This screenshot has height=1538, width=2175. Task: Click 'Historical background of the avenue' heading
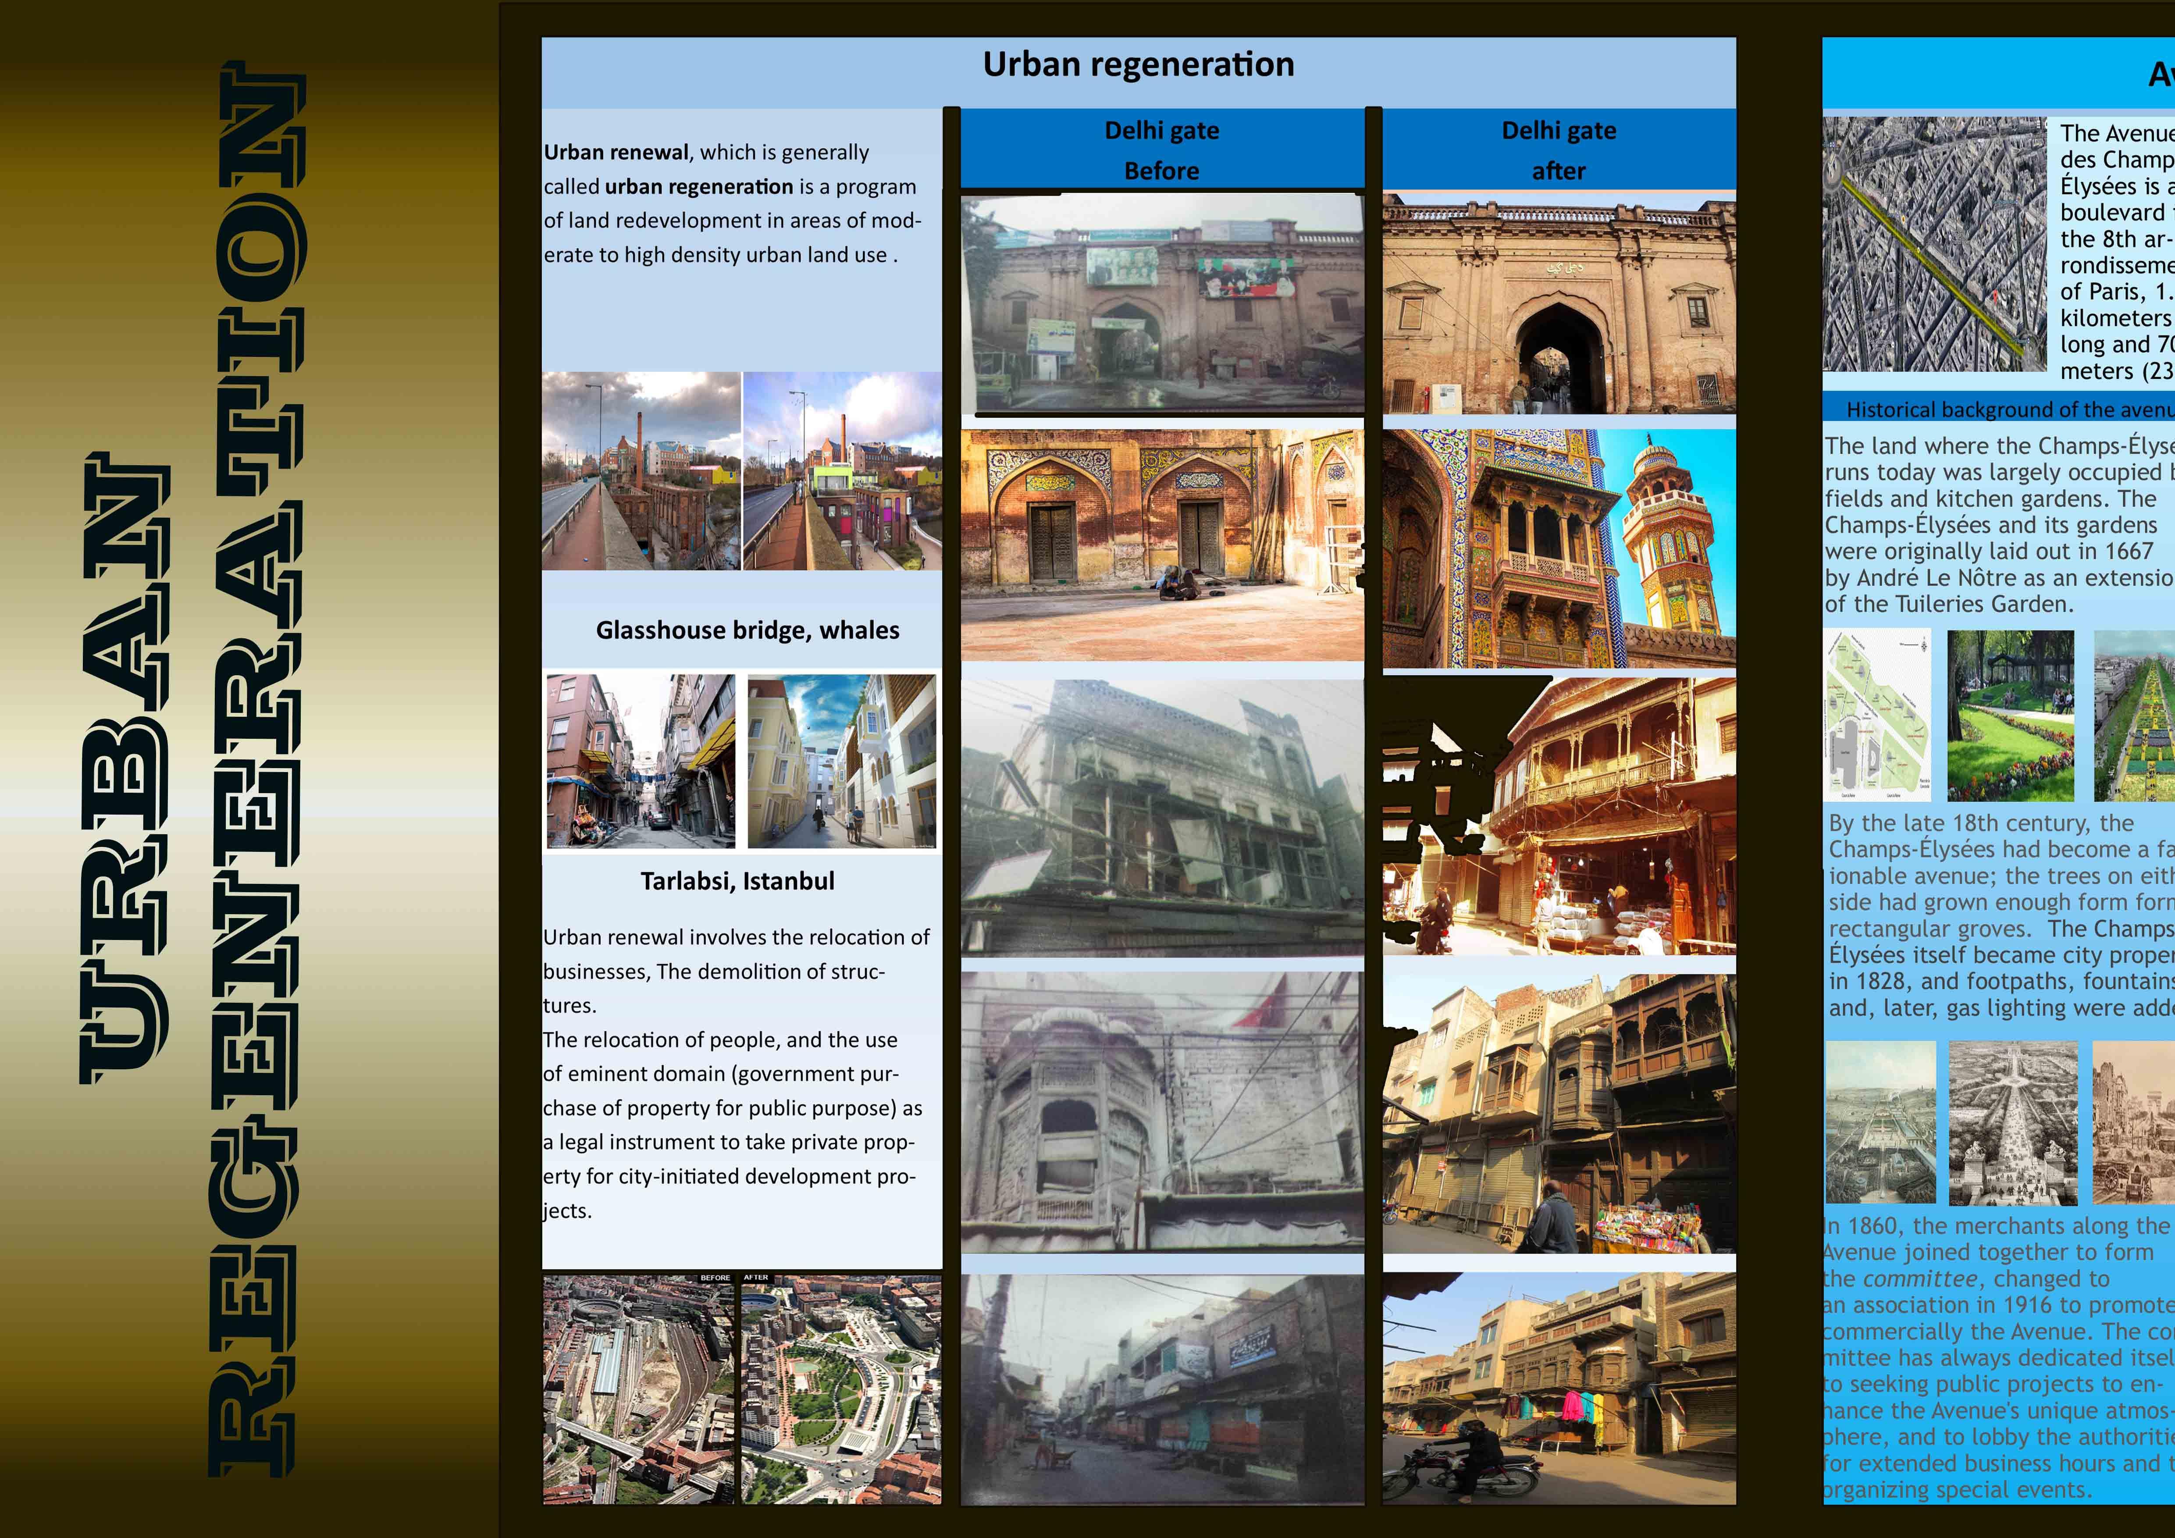(2008, 410)
